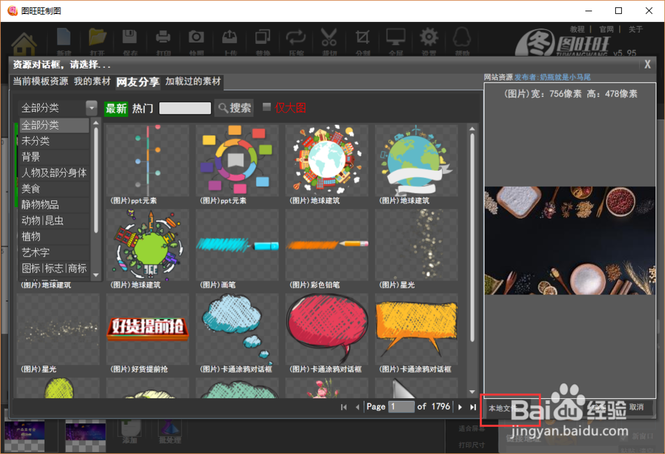The height and width of the screenshot is (454, 665).
Task: Click the 打印 print icon
Action: coord(164,37)
